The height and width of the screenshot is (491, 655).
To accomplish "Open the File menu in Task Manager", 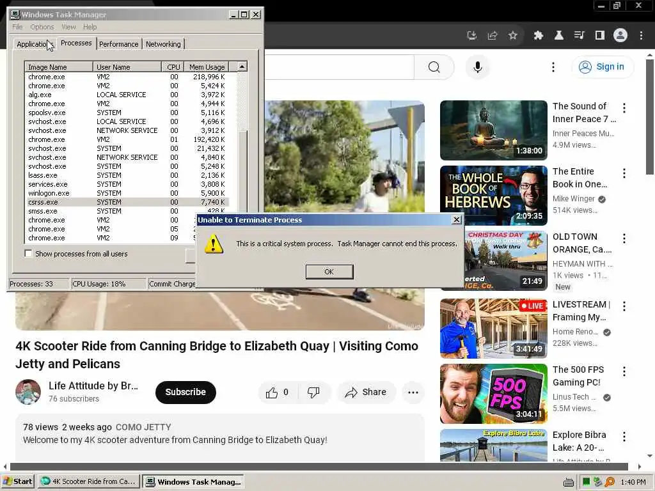I will pos(17,27).
